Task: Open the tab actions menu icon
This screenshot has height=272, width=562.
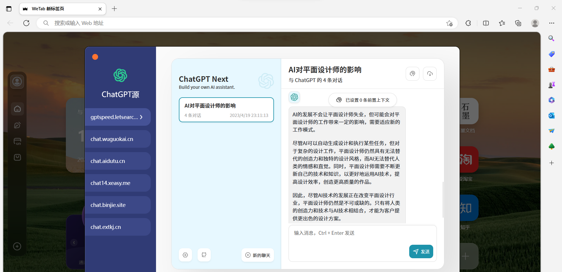Action: click(9, 9)
